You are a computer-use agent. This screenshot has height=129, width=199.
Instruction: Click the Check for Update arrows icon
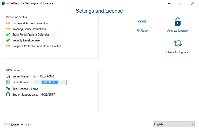click(x=177, y=43)
